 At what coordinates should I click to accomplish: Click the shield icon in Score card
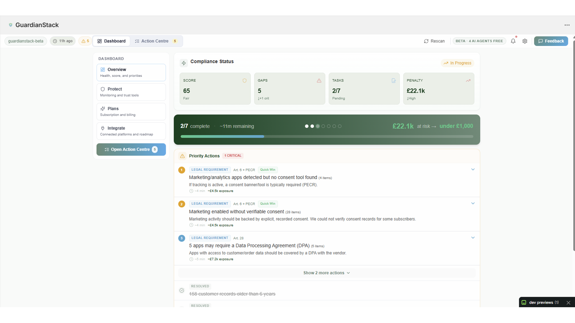tap(244, 81)
